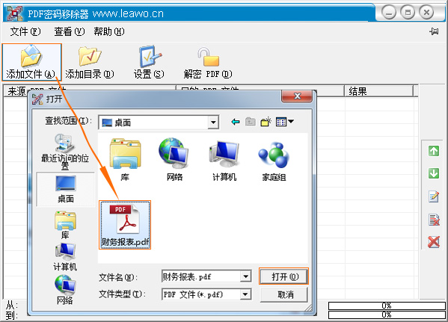Select 计算机 in the dialog sidebar

[65, 257]
